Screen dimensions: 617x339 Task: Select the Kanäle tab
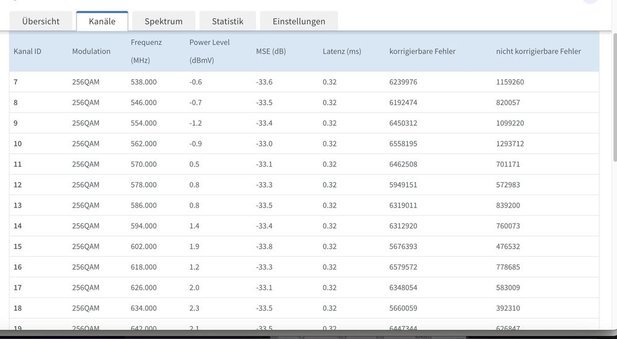tap(102, 21)
